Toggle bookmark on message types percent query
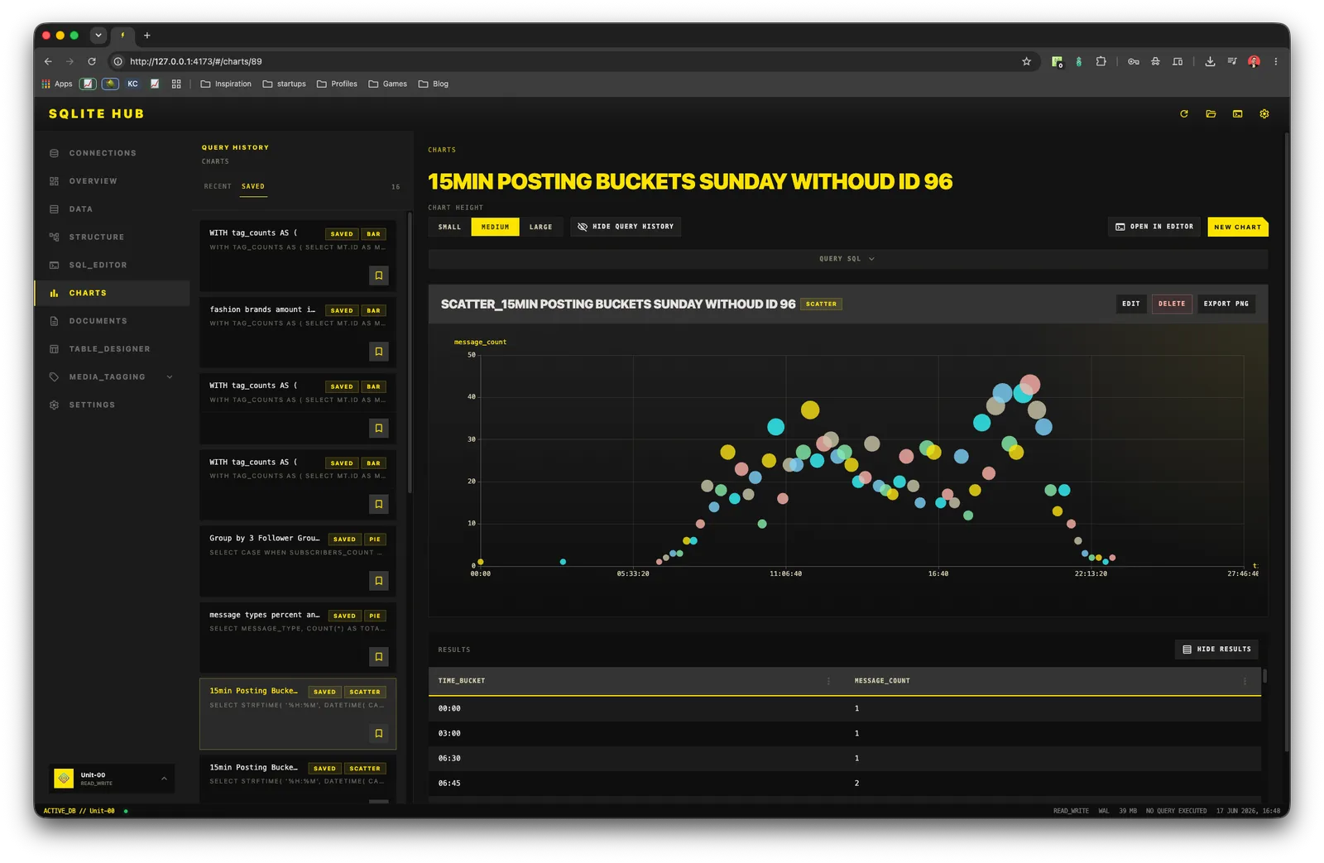 pyautogui.click(x=379, y=657)
